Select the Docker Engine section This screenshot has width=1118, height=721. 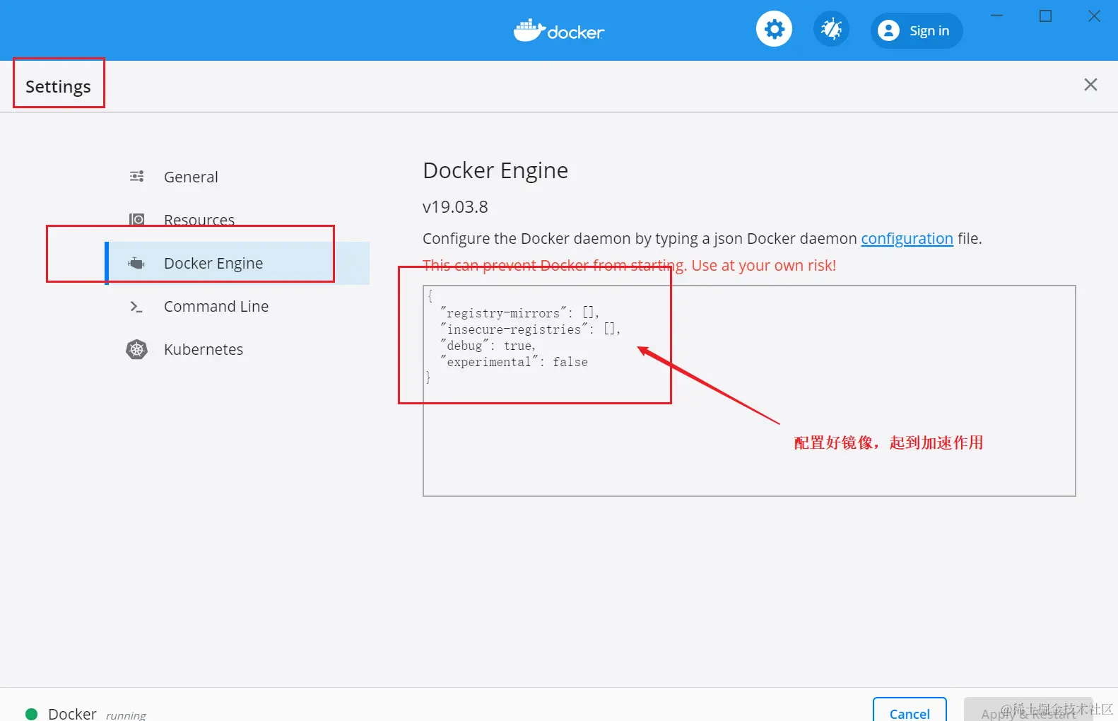[x=237, y=263]
